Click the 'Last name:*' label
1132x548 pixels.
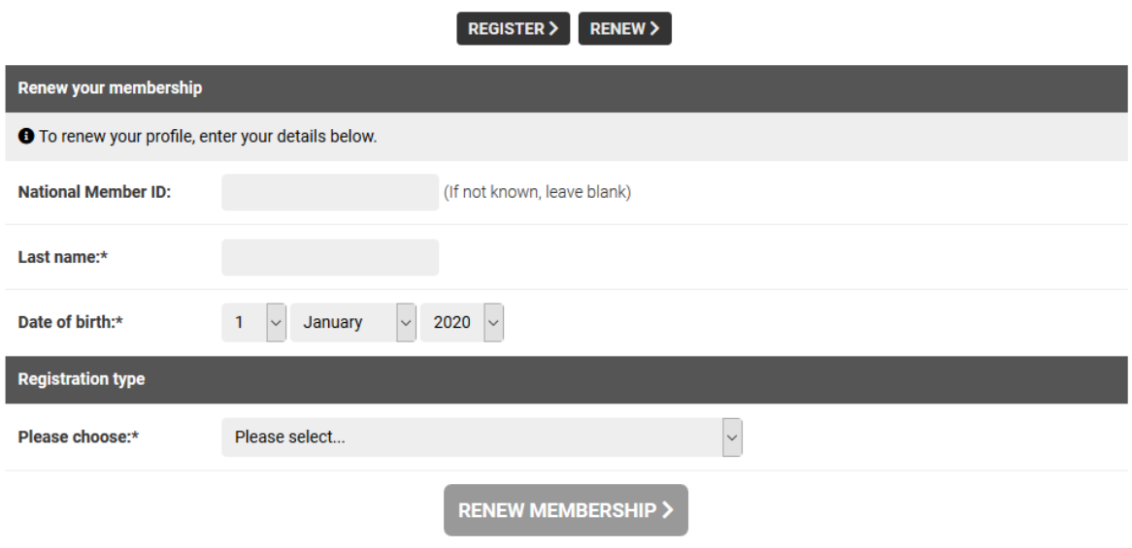click(x=63, y=257)
